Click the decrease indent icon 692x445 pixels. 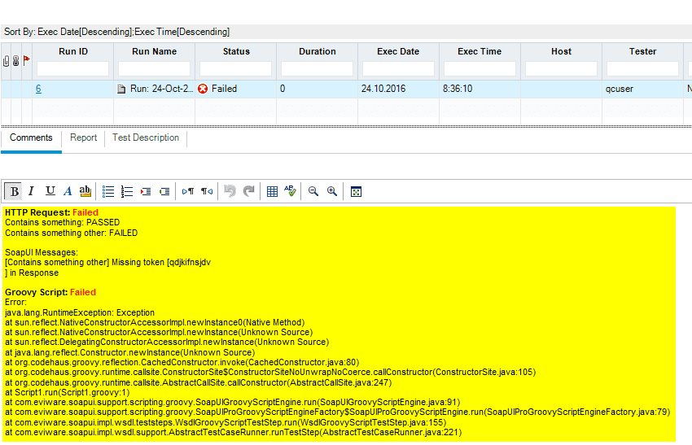coord(164,191)
